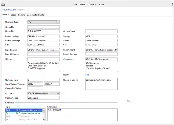Click the Nature of Goods text box
Image resolution: width=174 pixels, height=125 pixels.
[101, 84]
